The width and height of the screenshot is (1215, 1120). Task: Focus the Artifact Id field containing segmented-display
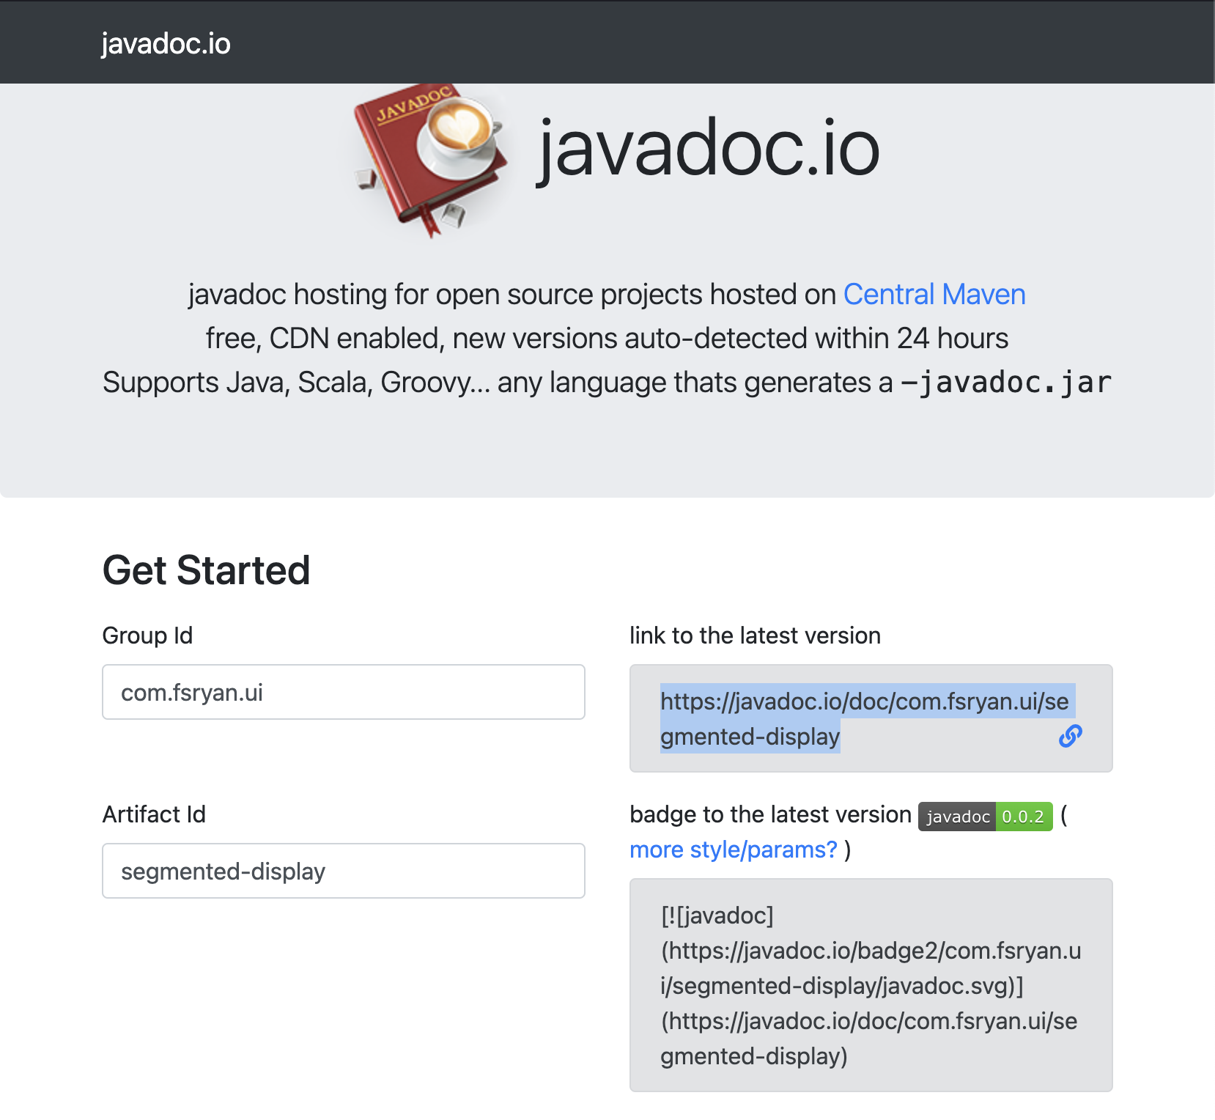coord(344,871)
